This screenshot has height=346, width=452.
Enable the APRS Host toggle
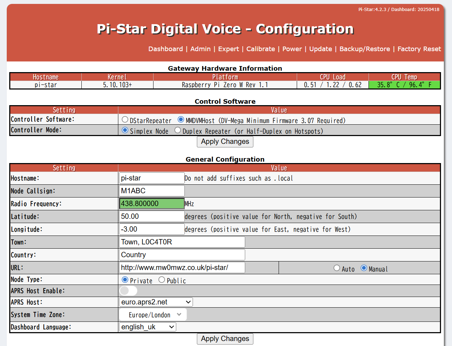[x=128, y=291]
